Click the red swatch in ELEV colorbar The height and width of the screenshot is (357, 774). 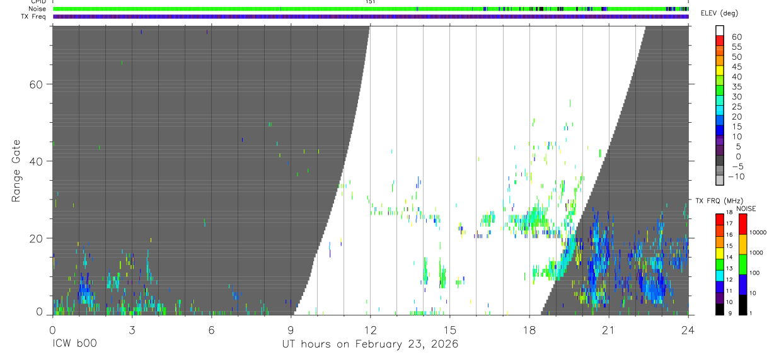coord(720,40)
